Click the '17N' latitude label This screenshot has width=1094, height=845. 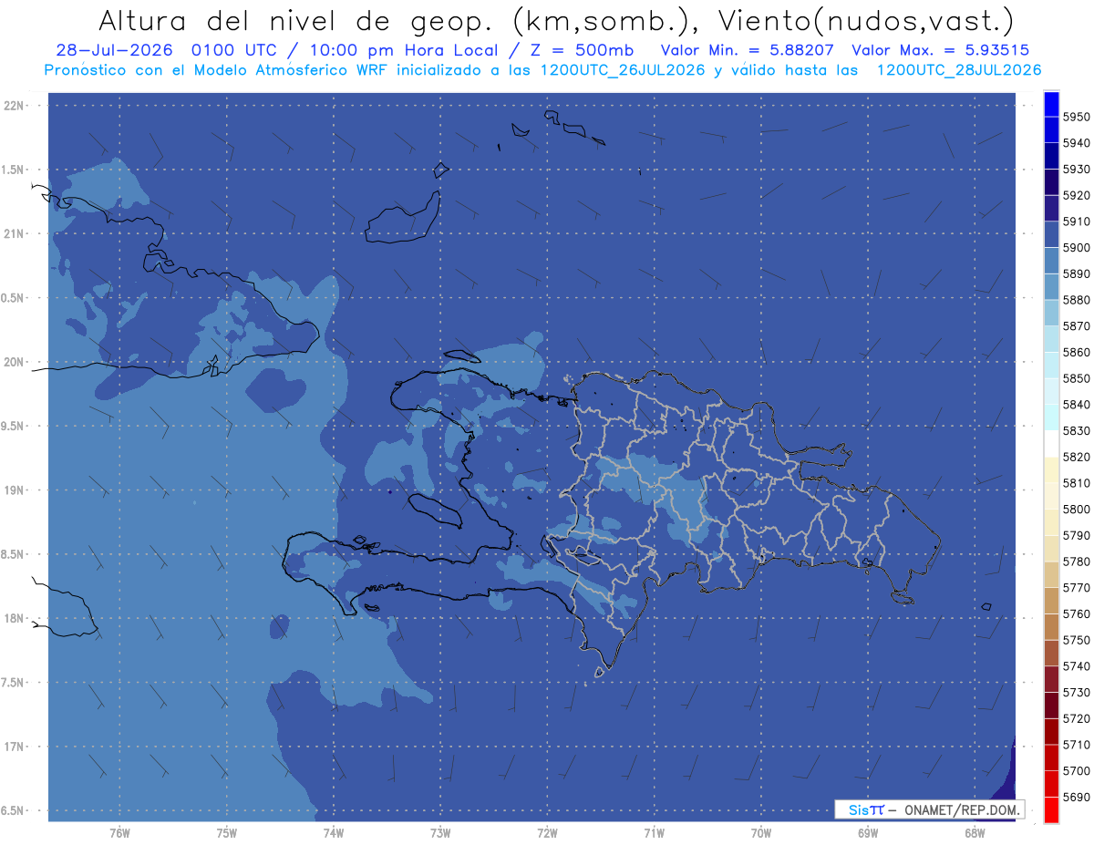pos(13,747)
